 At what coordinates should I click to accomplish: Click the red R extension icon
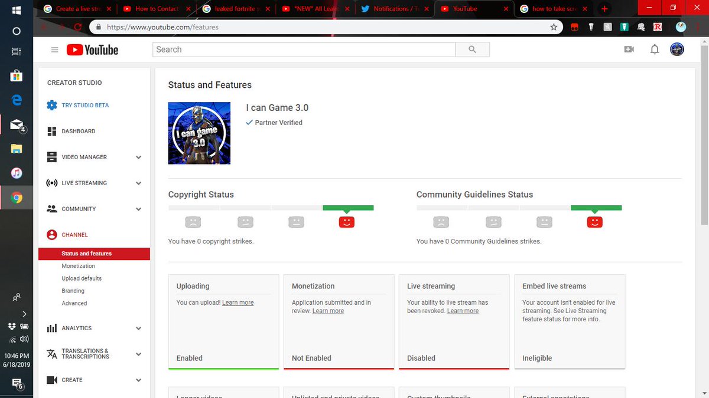pos(658,27)
